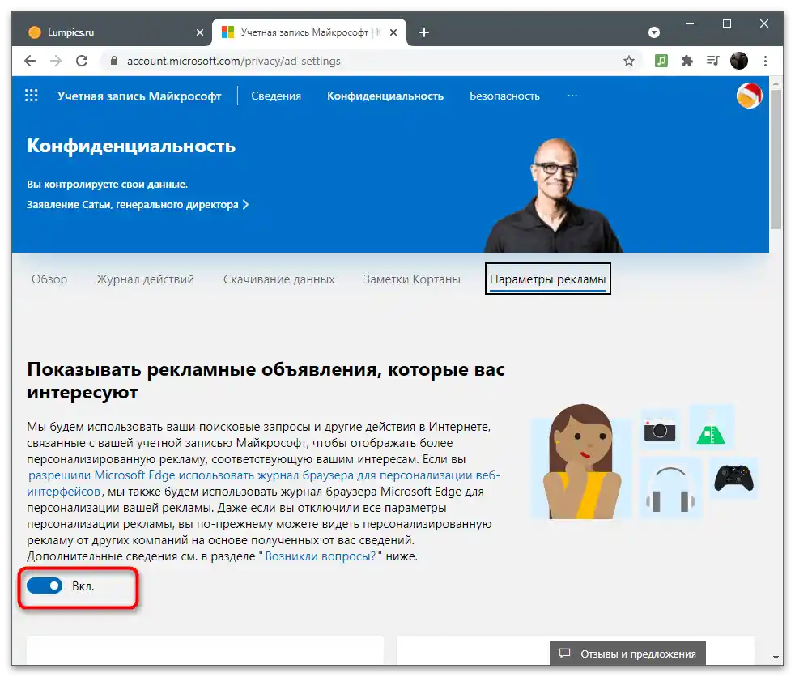Open the Chrome three-dot menu
The width and height of the screenshot is (795, 677).
pyautogui.click(x=765, y=61)
